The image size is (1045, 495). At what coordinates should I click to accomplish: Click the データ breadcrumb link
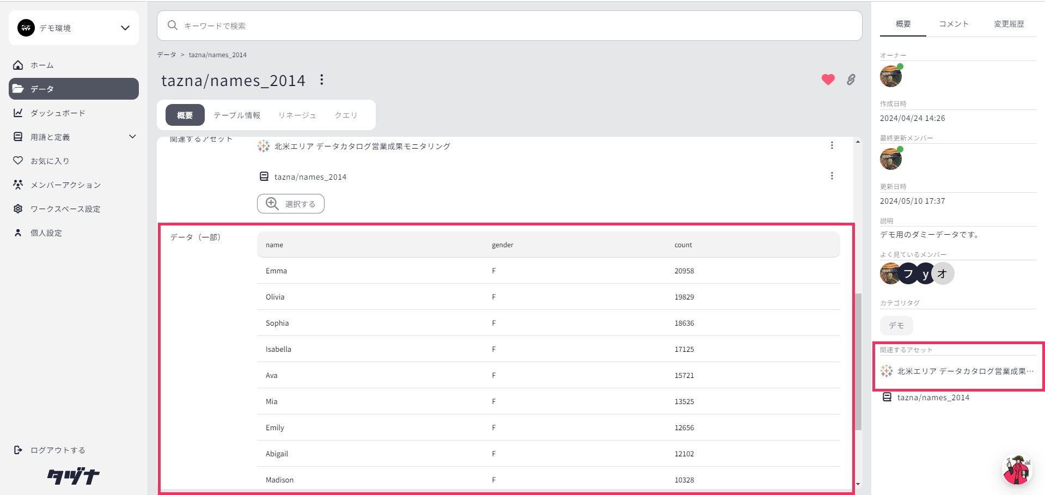pyautogui.click(x=167, y=55)
